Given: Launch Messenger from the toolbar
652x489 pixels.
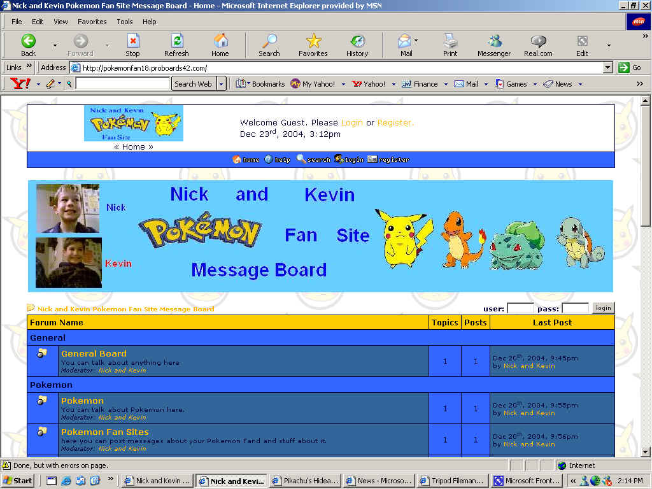Looking at the screenshot, I should 494,42.
